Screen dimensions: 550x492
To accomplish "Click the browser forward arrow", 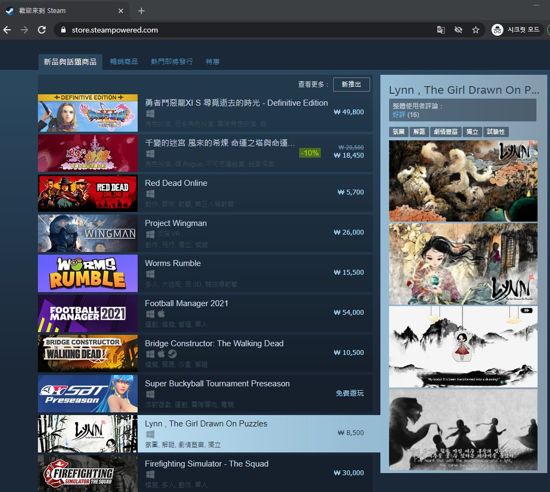I will point(24,30).
